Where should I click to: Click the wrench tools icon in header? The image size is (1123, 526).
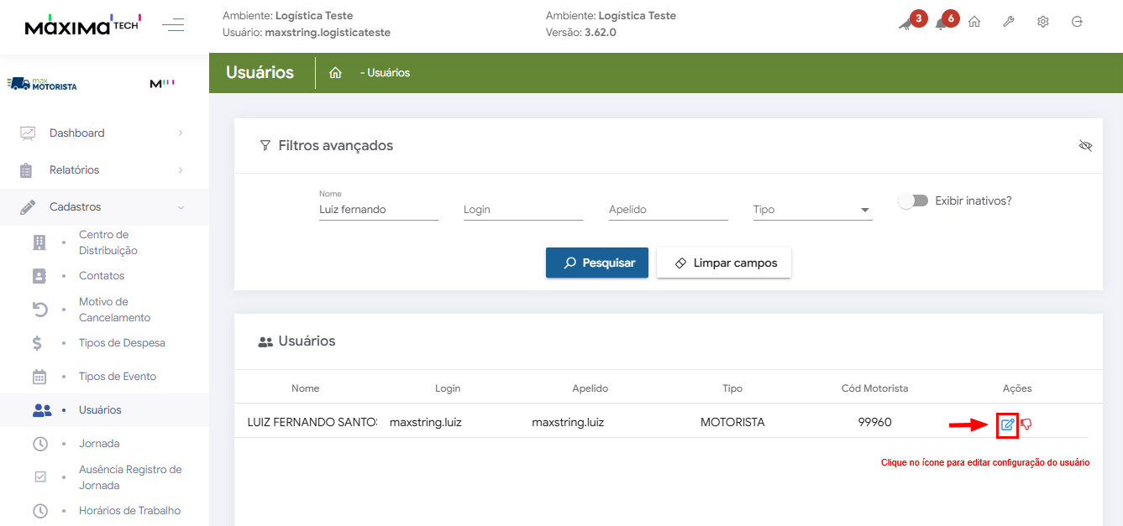pyautogui.click(x=1009, y=23)
